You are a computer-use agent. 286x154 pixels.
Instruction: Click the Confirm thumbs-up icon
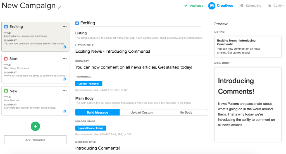click(x=269, y=6)
